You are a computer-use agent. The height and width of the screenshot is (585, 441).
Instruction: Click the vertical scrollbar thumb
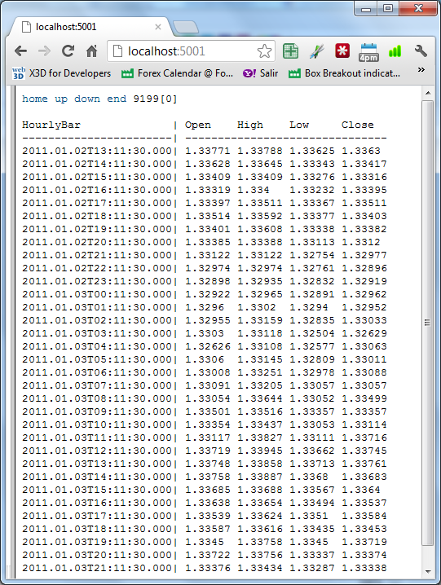click(428, 323)
